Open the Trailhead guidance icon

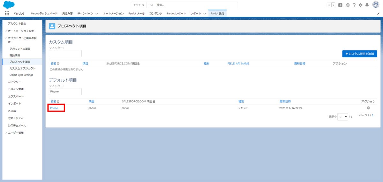pos(348,5)
